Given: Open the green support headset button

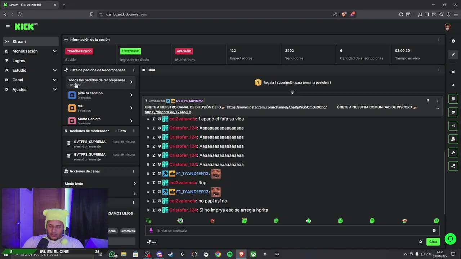Looking at the screenshot, I should pyautogui.click(x=450, y=239).
